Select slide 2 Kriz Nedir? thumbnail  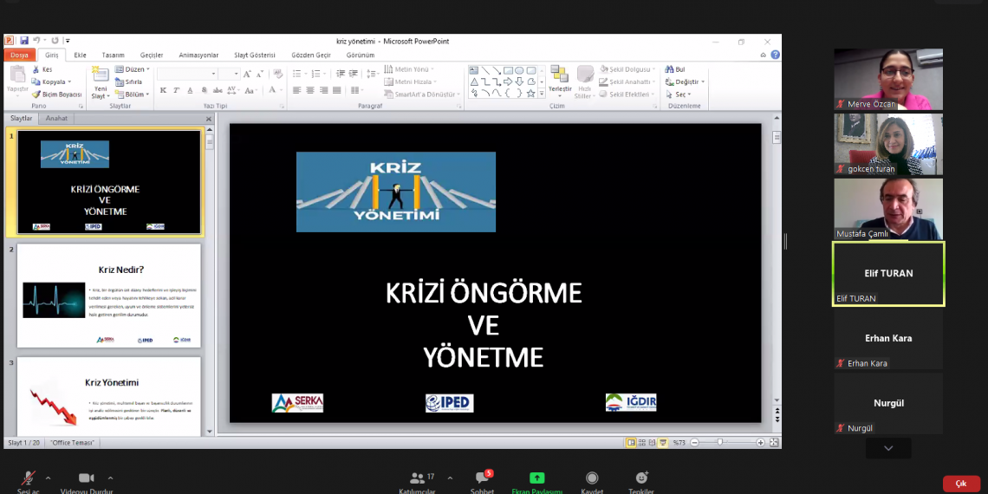pyautogui.click(x=109, y=296)
